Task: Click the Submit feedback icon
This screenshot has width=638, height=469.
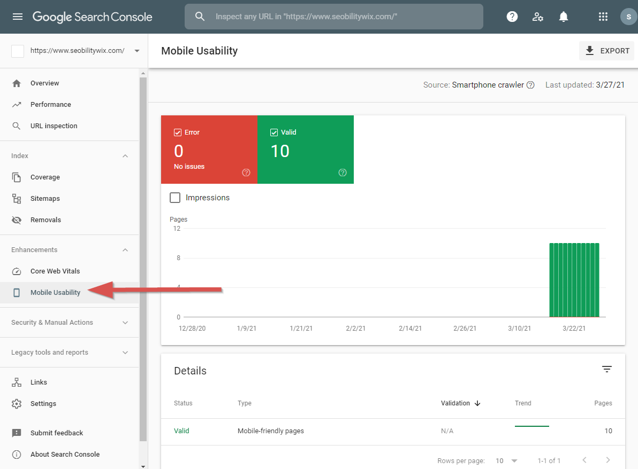Action: click(x=16, y=433)
